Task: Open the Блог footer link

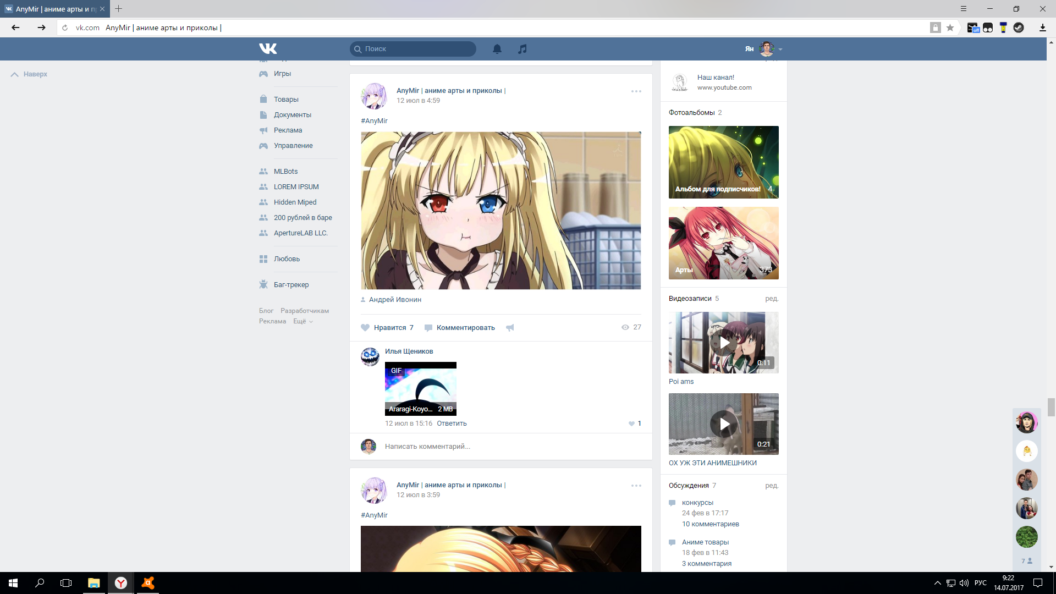Action: tap(266, 311)
